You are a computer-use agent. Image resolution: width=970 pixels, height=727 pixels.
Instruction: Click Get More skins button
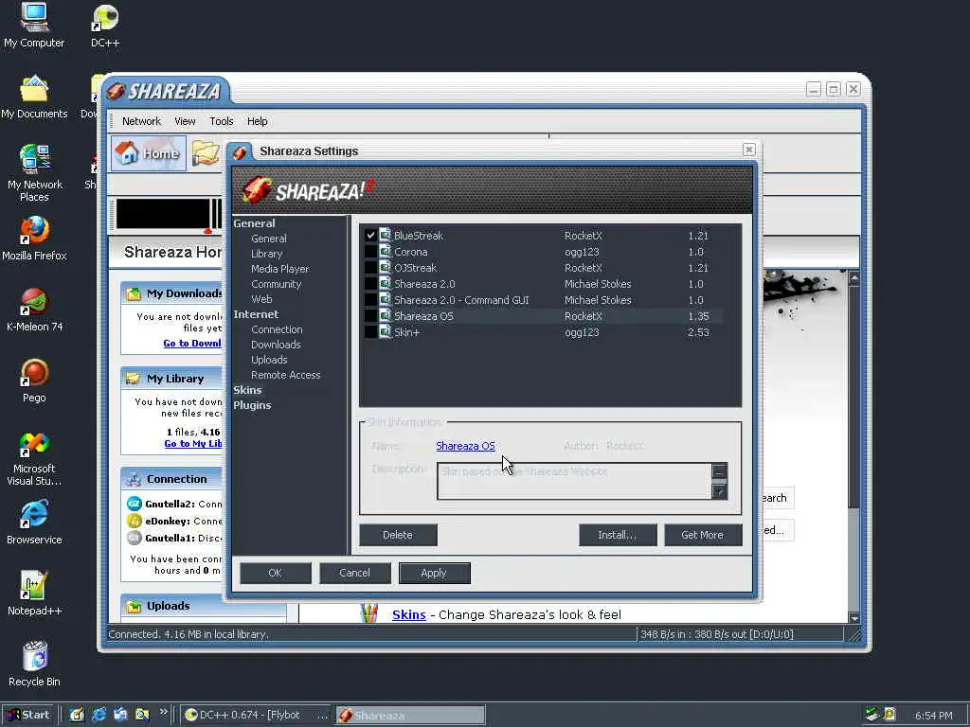(703, 535)
